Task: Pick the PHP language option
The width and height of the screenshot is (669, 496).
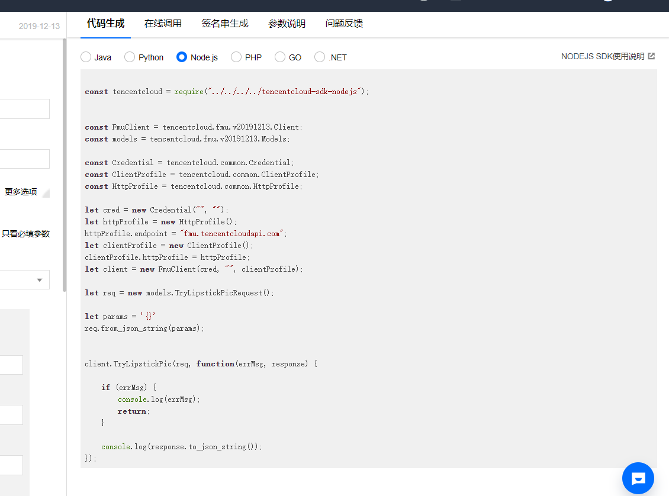Action: point(236,57)
